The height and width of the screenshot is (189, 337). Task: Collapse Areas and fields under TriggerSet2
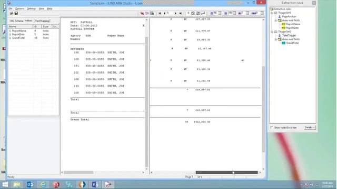276,39
